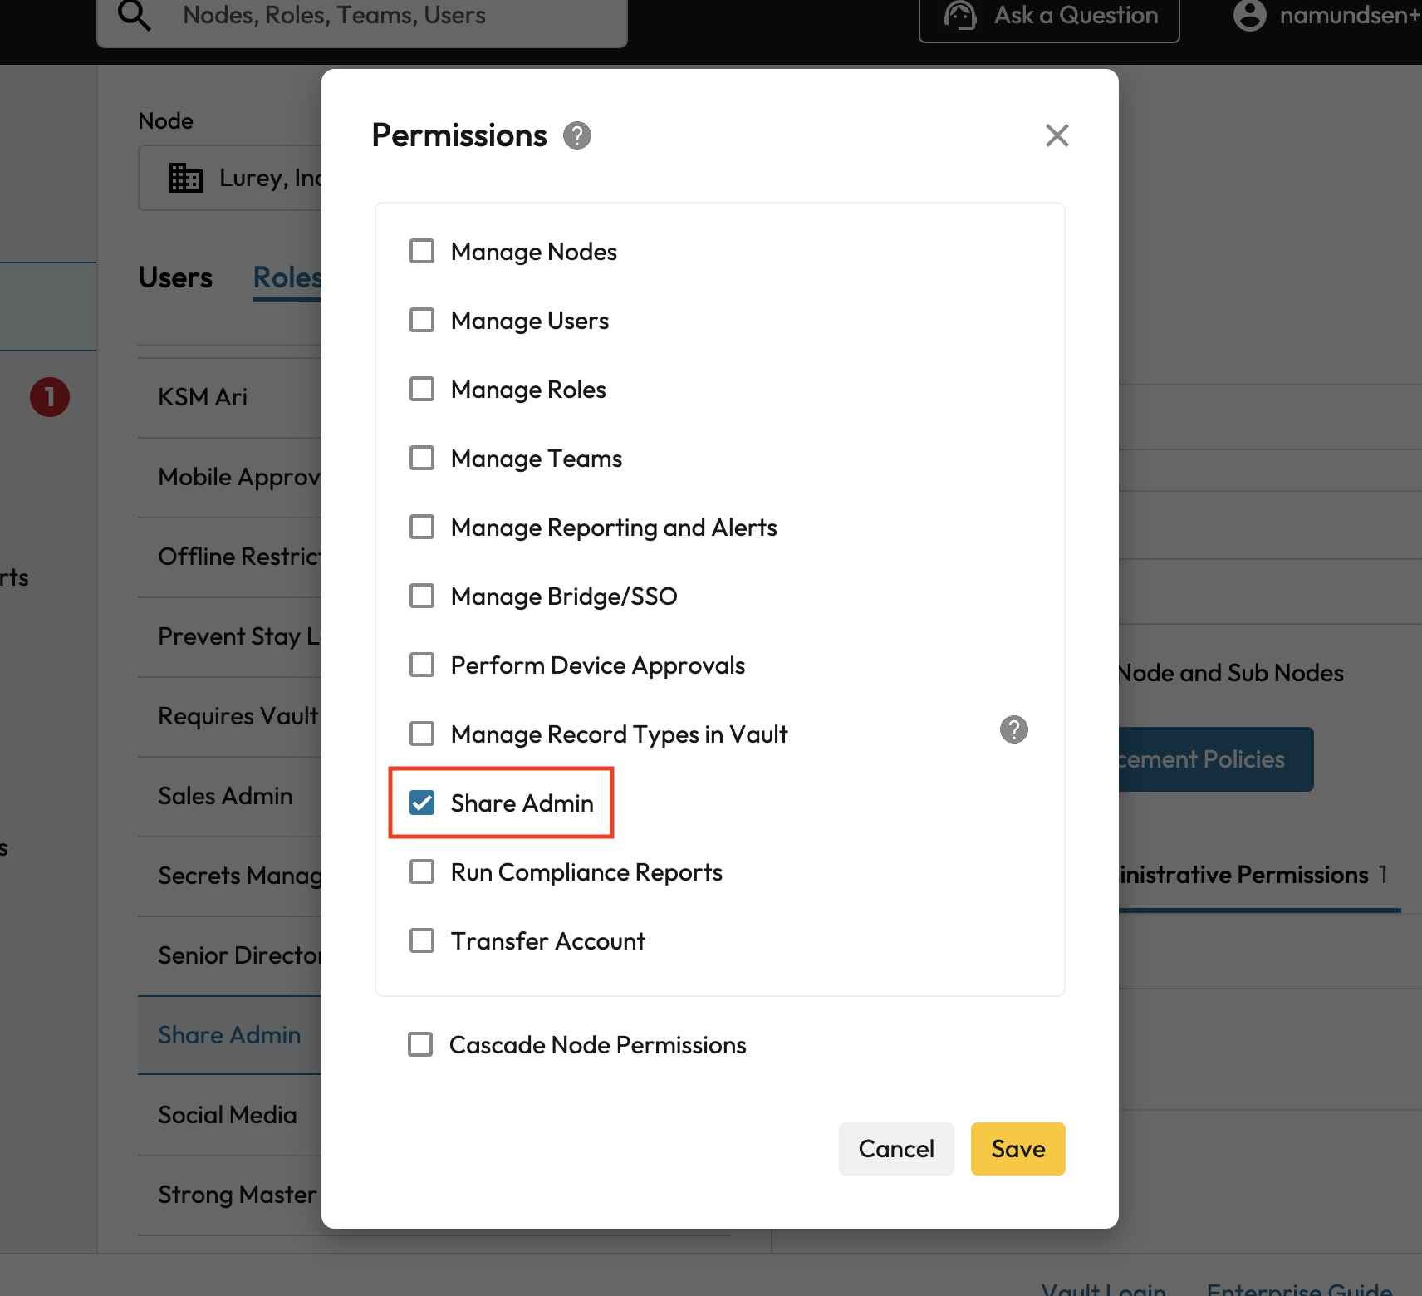Check the Transfer Account permission
This screenshot has height=1296, width=1422.
point(422,940)
